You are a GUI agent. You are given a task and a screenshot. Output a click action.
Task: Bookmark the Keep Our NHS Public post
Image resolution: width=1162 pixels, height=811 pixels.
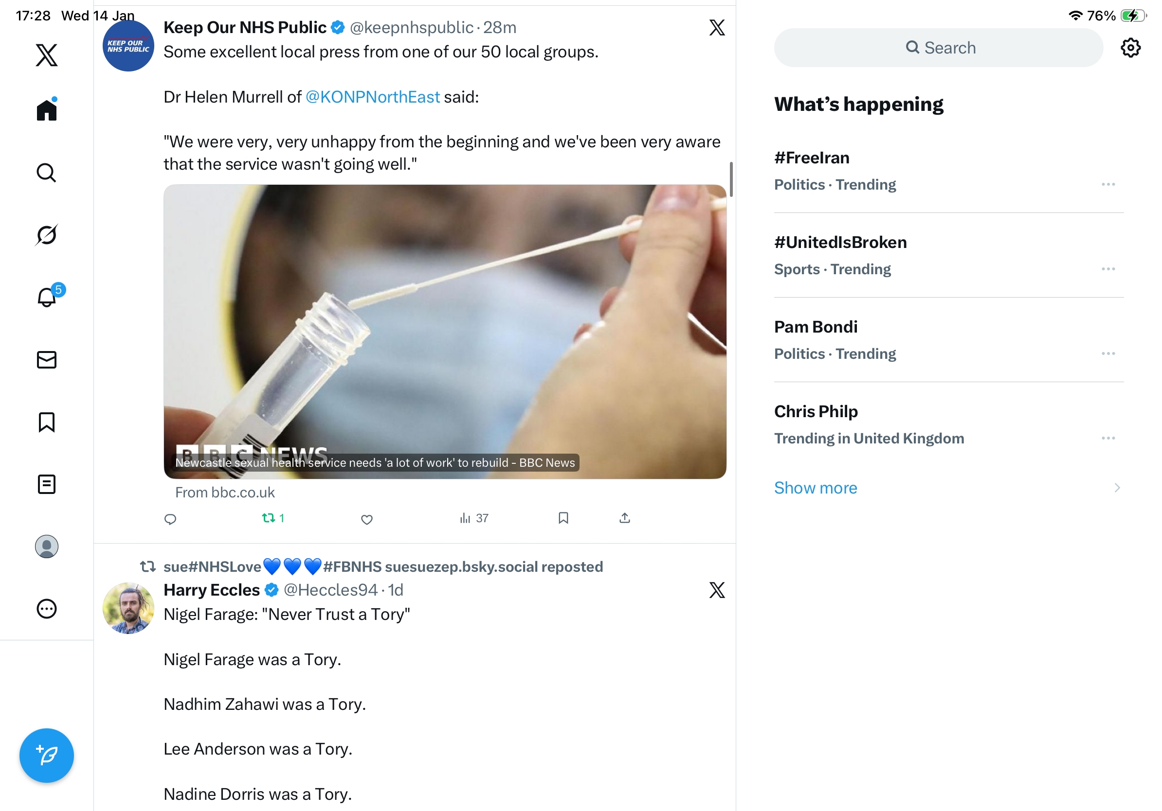click(563, 518)
